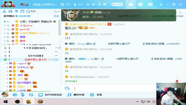Image resolution: width=186 pixels, height=105 pixels.
Task: Open the game controller icon
Action: click(x=150, y=5)
